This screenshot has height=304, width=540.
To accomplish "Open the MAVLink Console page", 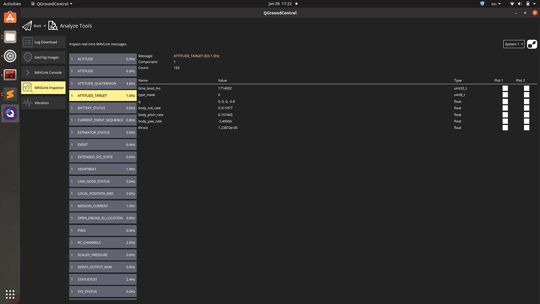I will [43, 73].
